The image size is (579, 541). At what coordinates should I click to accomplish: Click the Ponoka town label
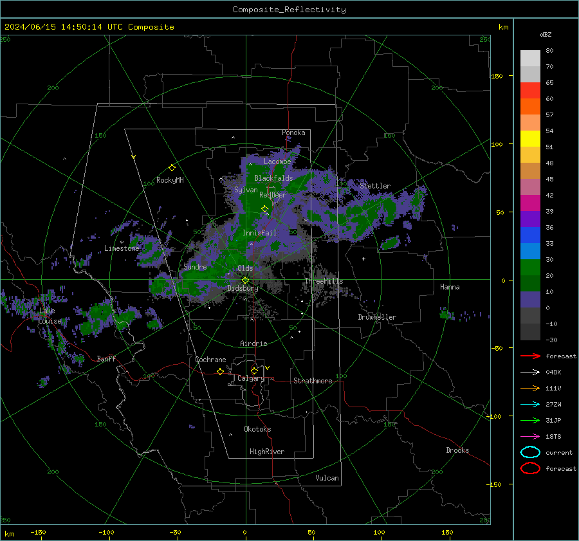coord(293,133)
